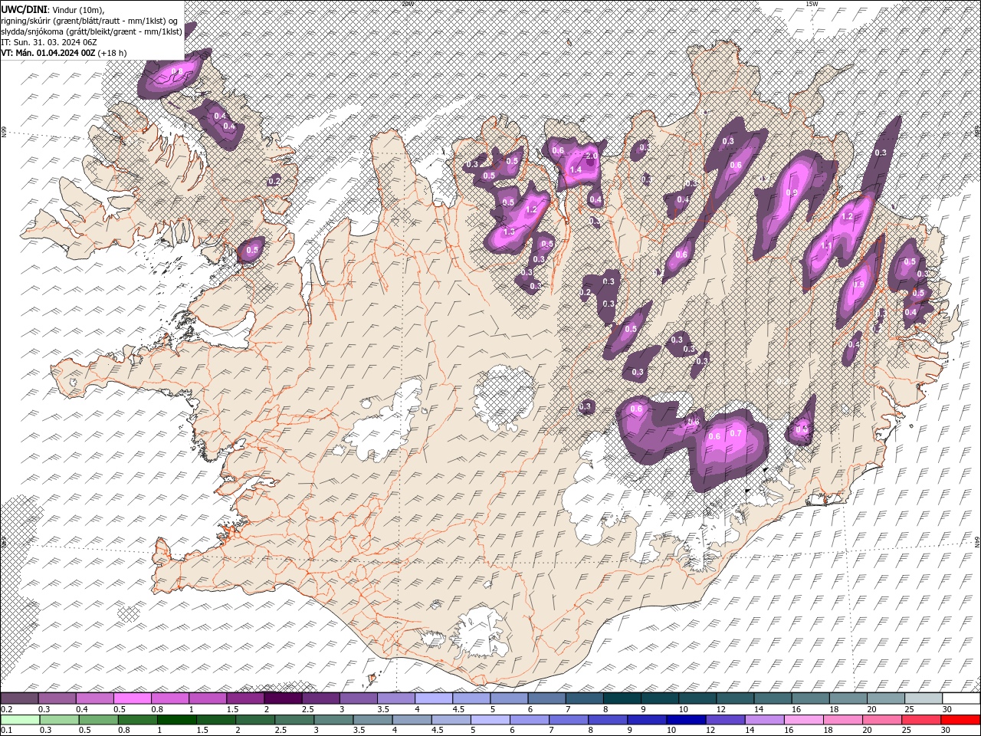981x736 pixels.
Task: Click the dark teal 8 mm snow swatch
Action: (x=622, y=698)
